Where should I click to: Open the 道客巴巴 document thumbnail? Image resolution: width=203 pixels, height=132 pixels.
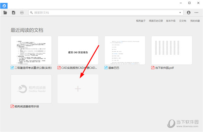tap(125, 50)
